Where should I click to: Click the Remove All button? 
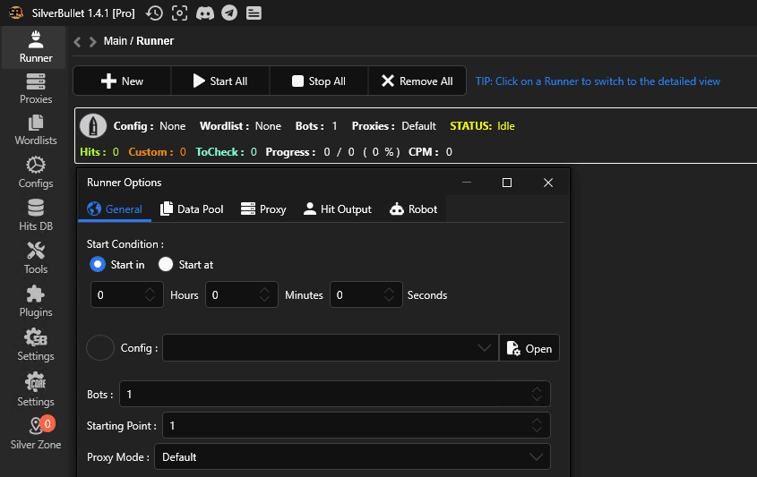pos(417,81)
